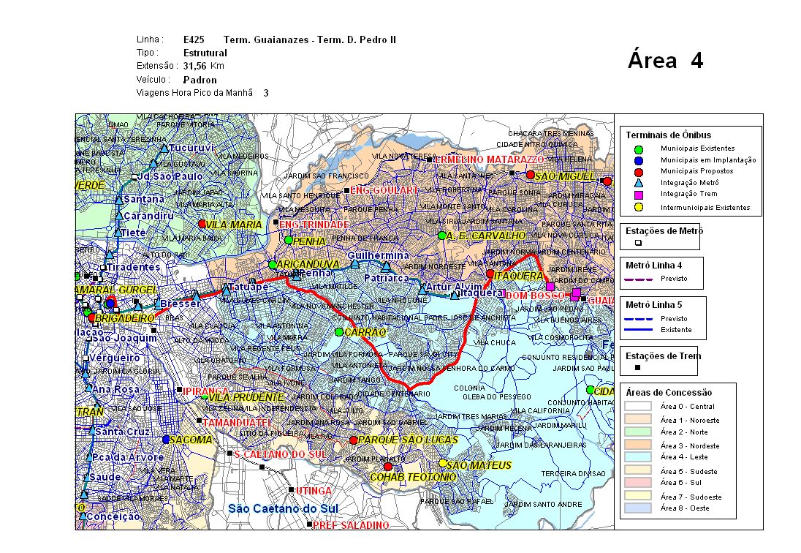The image size is (801, 553).
Task: Click the 'Áreas de Concessão' legend heading
Action: [x=669, y=393]
